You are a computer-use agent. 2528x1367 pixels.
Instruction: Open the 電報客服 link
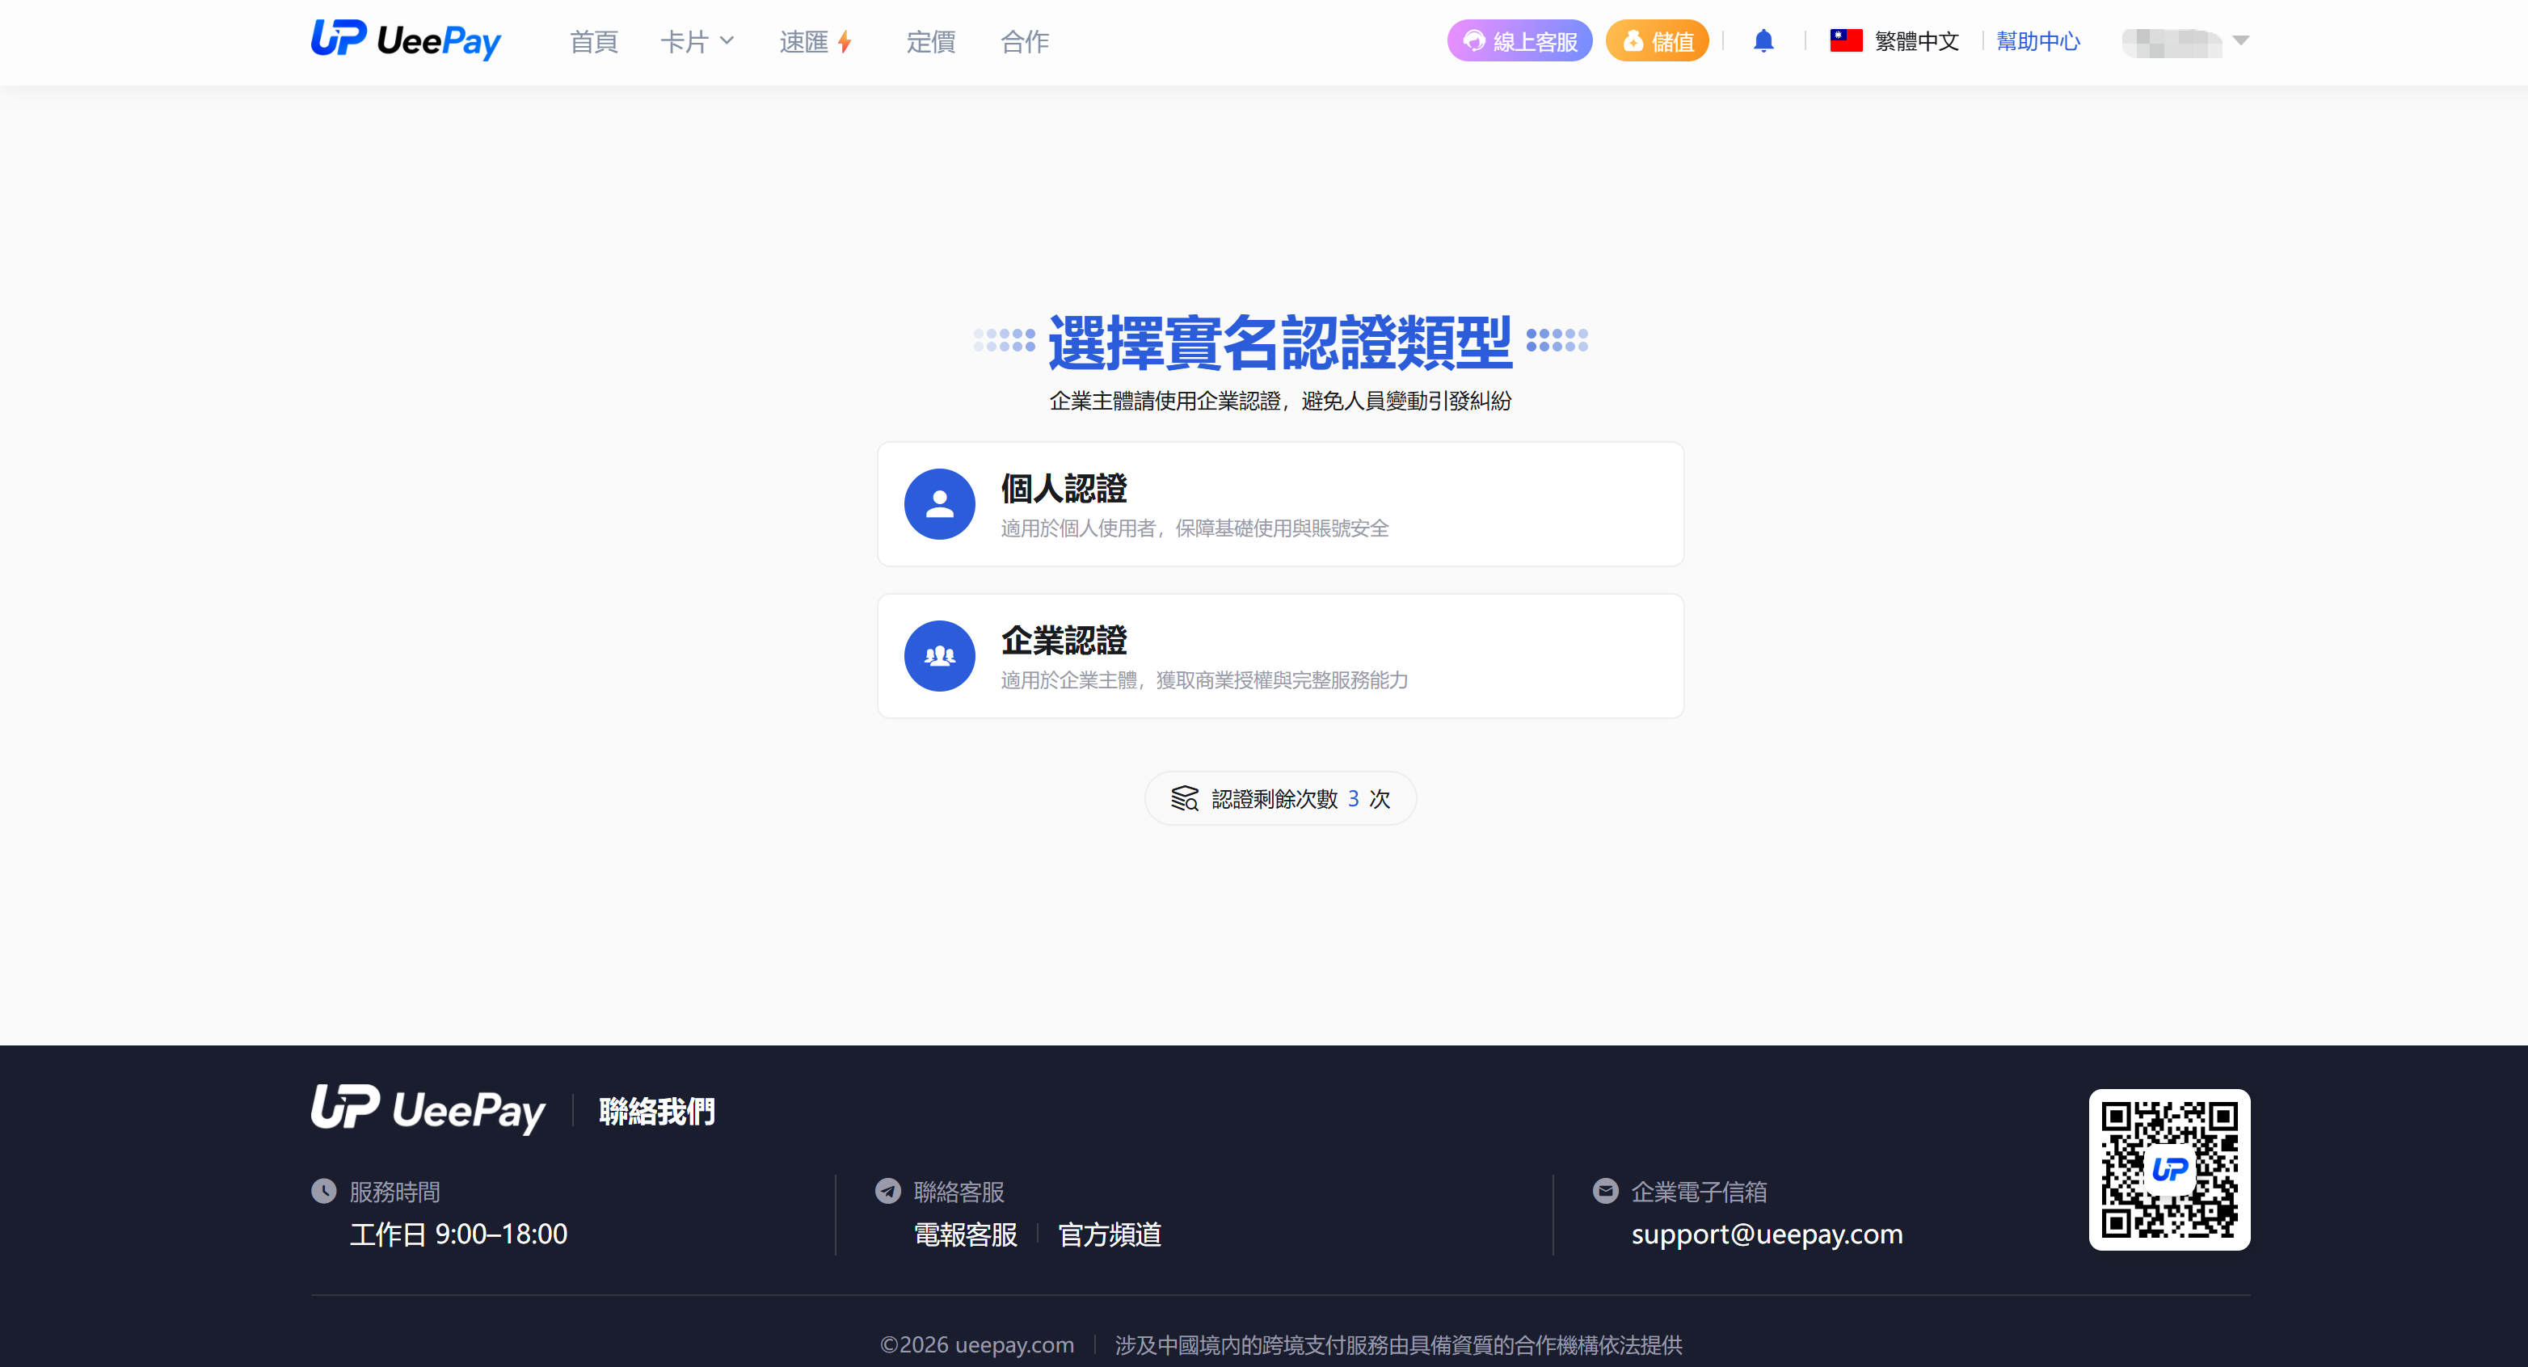coord(966,1234)
